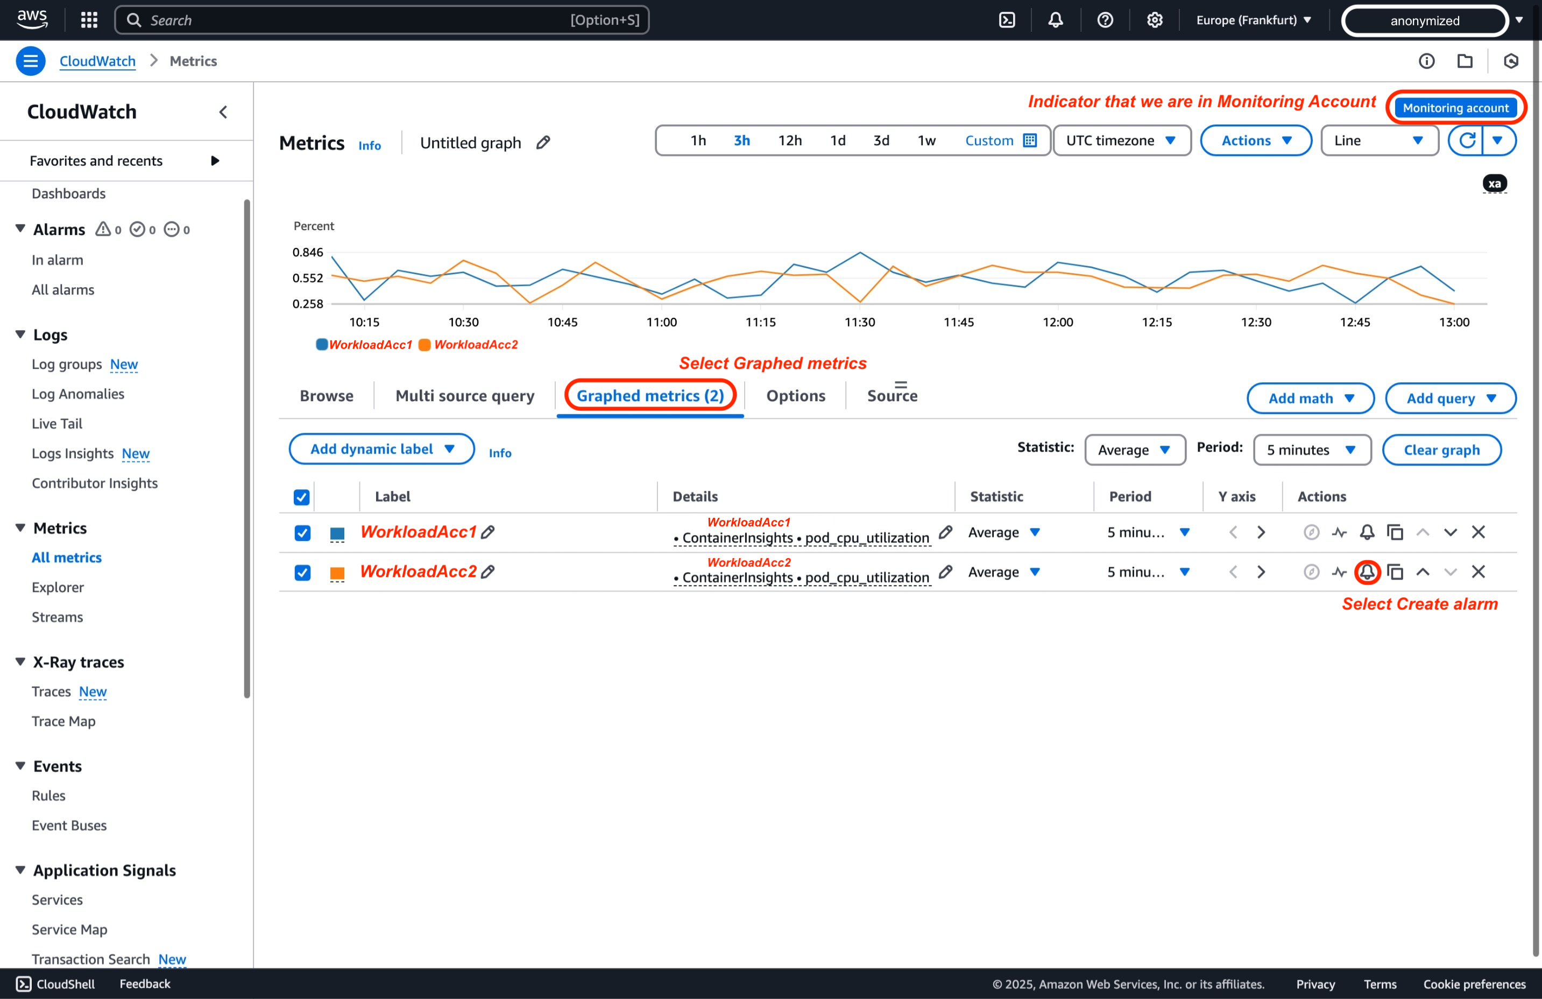The image size is (1542, 999).
Task: Select the Graphed metrics (2) tab
Action: (x=650, y=396)
